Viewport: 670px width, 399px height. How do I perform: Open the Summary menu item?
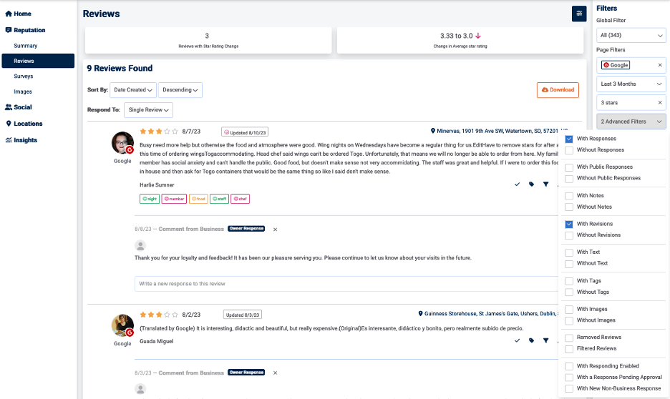[x=26, y=46]
